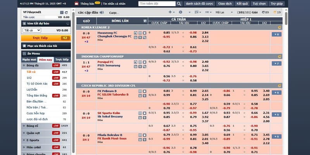Click the account panel icon beside VF7duyend1
310x155 pixels.
click(x=62, y=12)
